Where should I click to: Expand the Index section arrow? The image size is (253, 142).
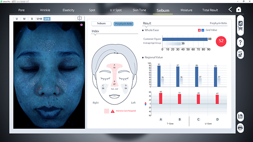[x=95, y=35]
